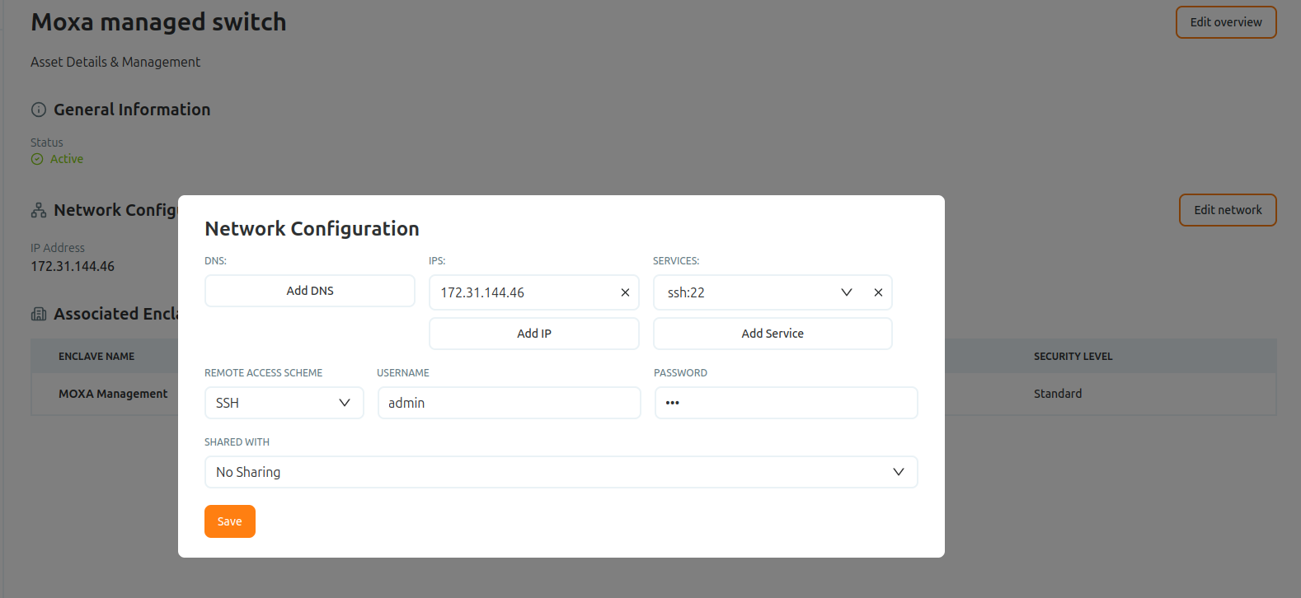The image size is (1301, 598).
Task: Focus the Password input field
Action: 787,403
